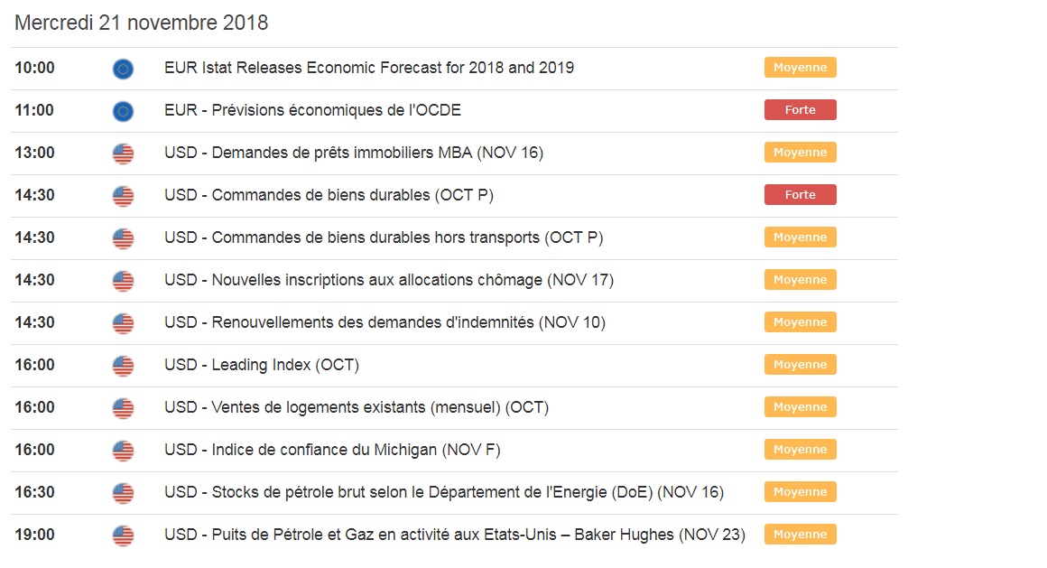Screen dimensions: 1047x568
Task: Select Ventes de logements existants event
Action: (357, 407)
